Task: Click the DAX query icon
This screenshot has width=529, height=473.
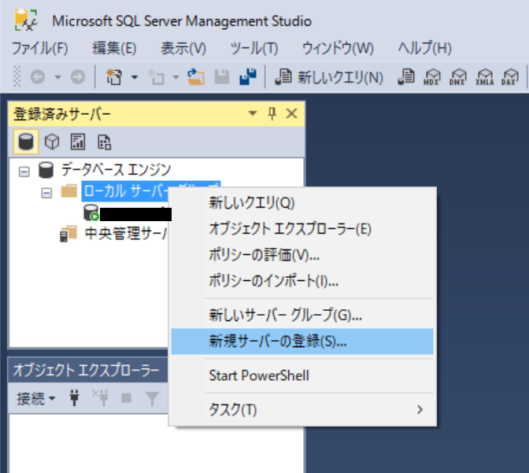Action: 510,77
